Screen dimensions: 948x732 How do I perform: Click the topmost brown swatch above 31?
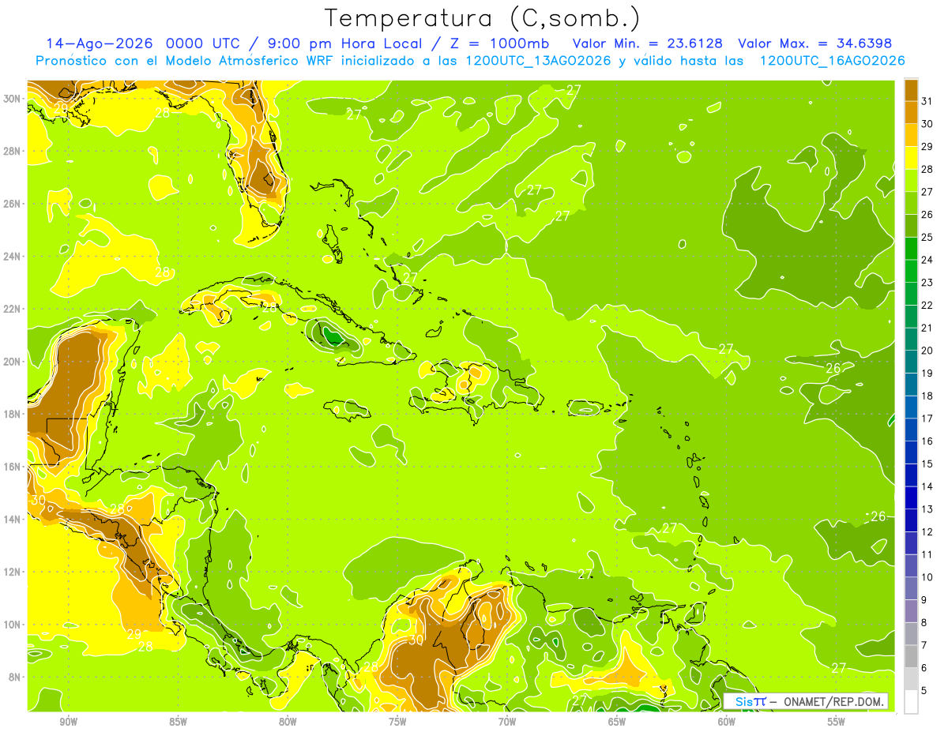pos(911,90)
